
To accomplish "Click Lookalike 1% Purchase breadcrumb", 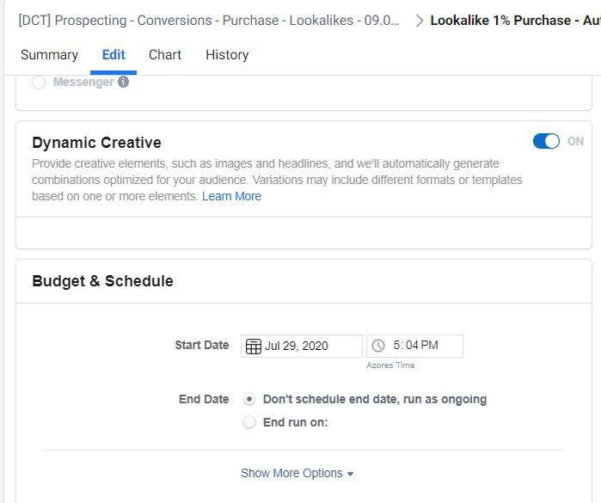I will click(x=514, y=21).
